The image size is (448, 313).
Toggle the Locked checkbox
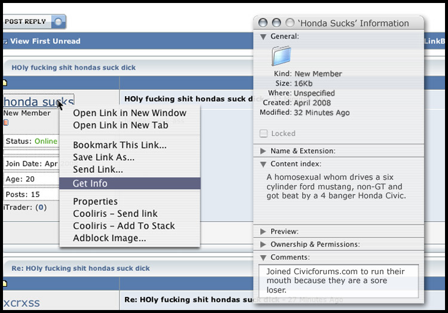click(264, 134)
